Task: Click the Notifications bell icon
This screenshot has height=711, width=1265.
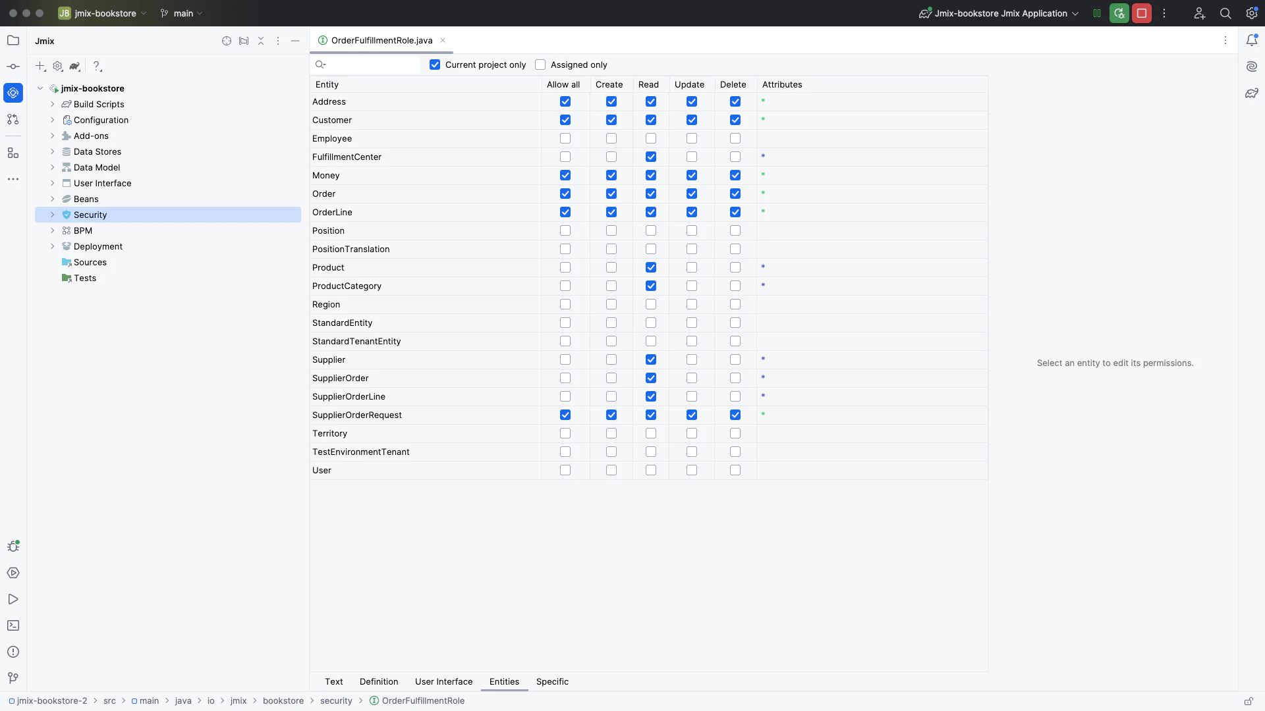Action: coord(1252,40)
